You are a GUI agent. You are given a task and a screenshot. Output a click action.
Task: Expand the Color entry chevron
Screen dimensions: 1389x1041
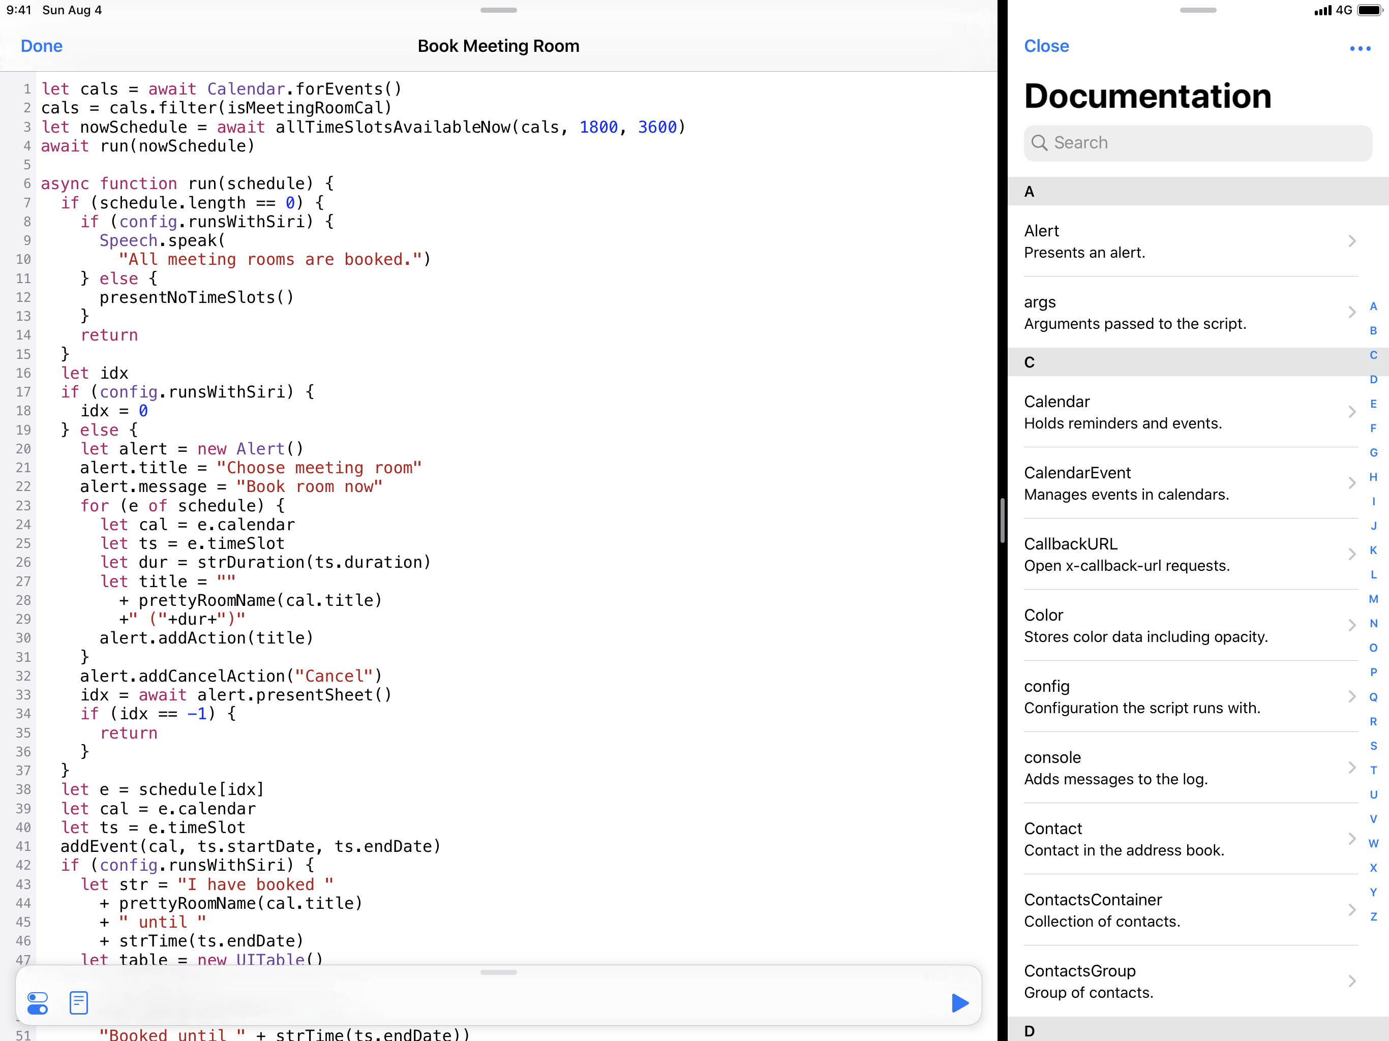[1352, 625]
